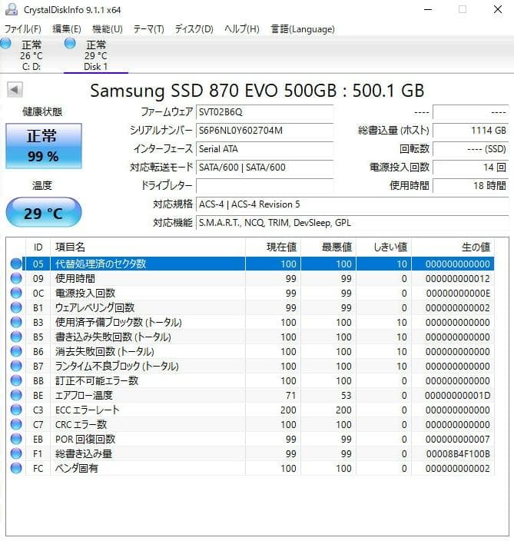
Task: Click status orb of row 09 使用時間
Action: click(x=16, y=278)
